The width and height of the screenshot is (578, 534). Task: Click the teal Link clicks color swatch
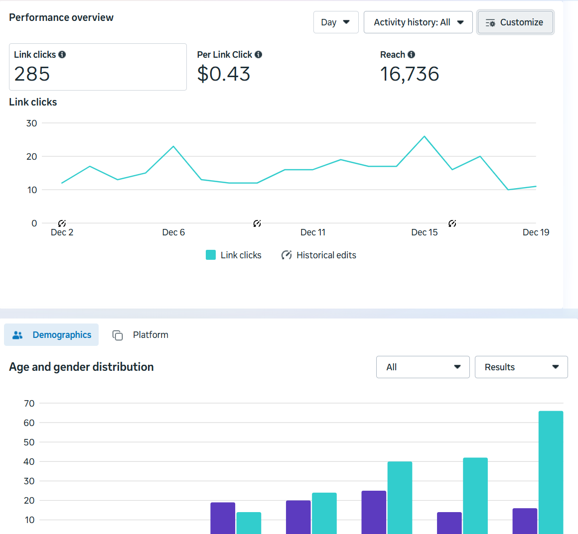211,255
